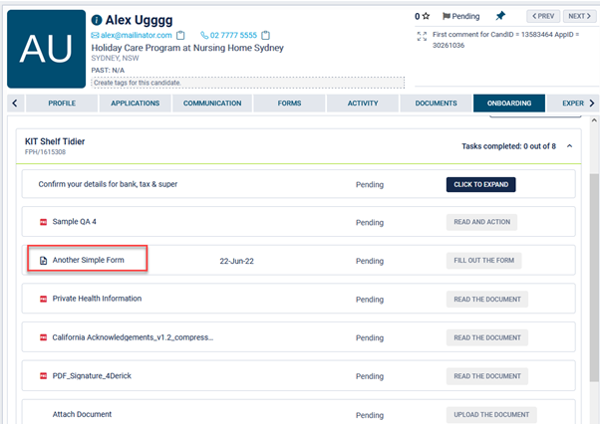600x424 pixels.
Task: Open the Communication tab
Action: coord(212,103)
